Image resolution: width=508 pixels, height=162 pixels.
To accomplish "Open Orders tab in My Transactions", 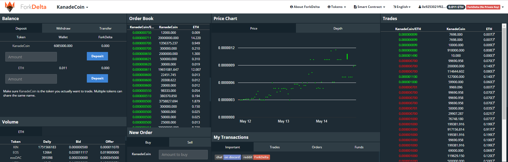I will pyautogui.click(x=317, y=147).
